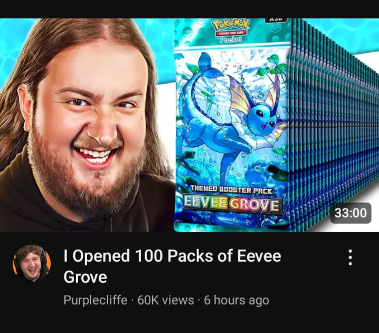
Task: Click the Pokémon Pocket logo on thumbnail
Action: click(231, 31)
